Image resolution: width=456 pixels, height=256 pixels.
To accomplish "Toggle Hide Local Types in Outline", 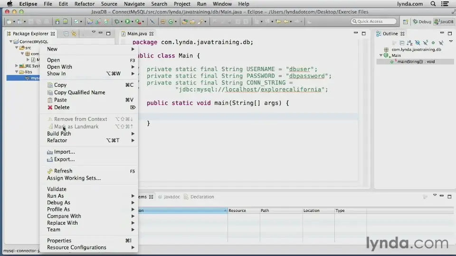I will [x=441, y=43].
